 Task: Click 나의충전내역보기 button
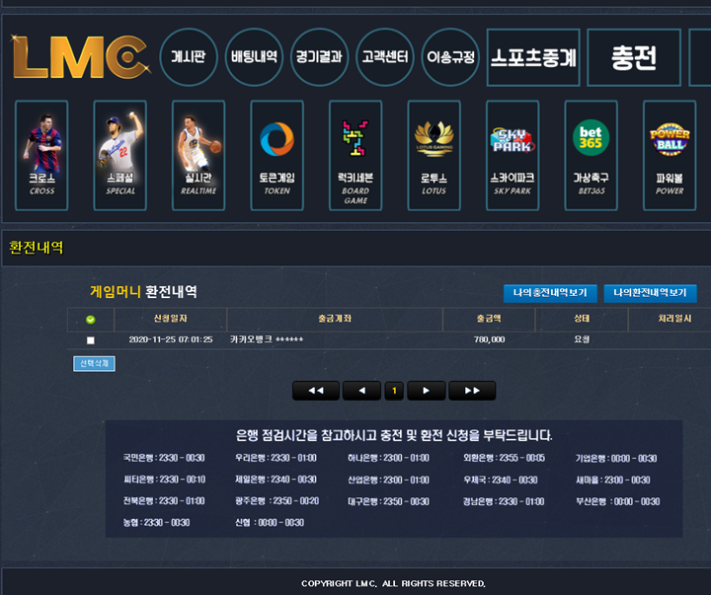550,293
